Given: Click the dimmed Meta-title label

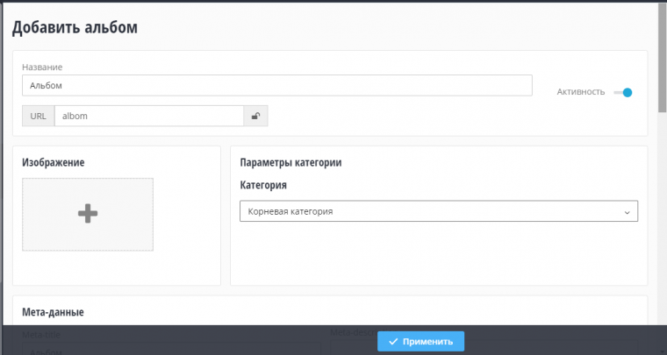Looking at the screenshot, I should point(42,333).
